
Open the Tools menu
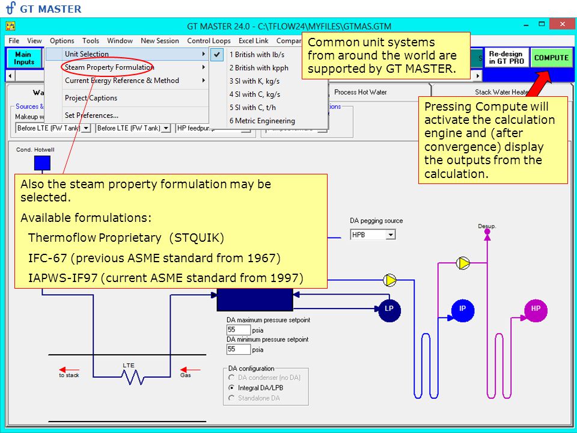pyautogui.click(x=91, y=40)
